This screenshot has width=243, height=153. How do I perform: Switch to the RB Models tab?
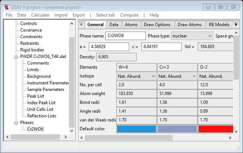click(219, 25)
